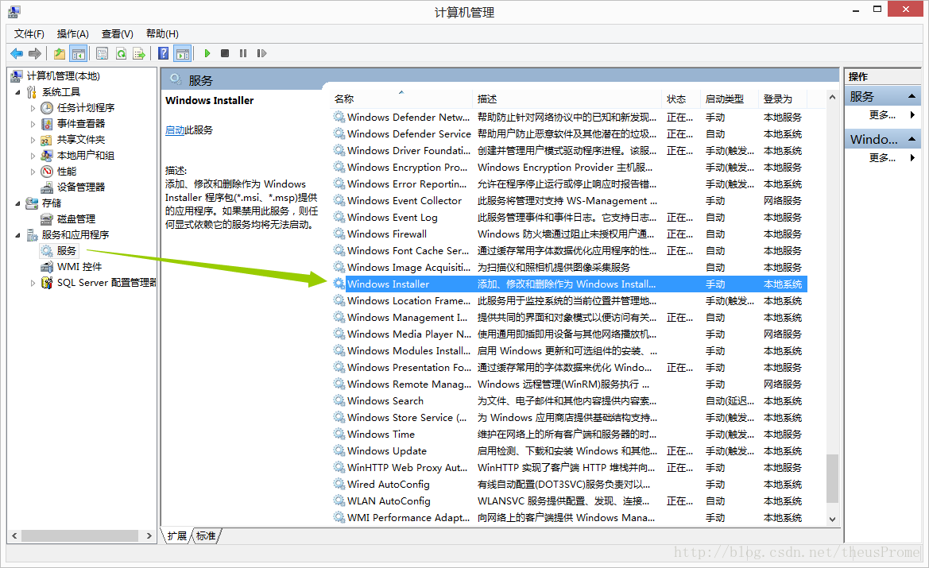Collapse the 服务 section in actions pane
This screenshot has width=929, height=568.
click(912, 96)
